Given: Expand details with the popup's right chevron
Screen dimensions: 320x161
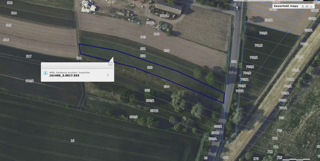Looking at the screenshot, I should click(108, 75).
